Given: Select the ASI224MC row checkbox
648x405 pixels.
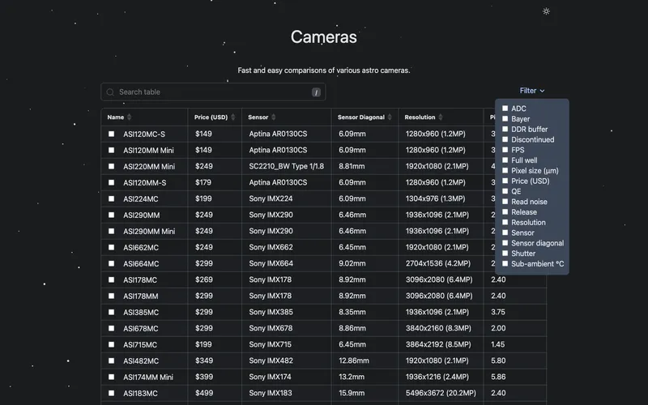Looking at the screenshot, I should tap(111, 198).
